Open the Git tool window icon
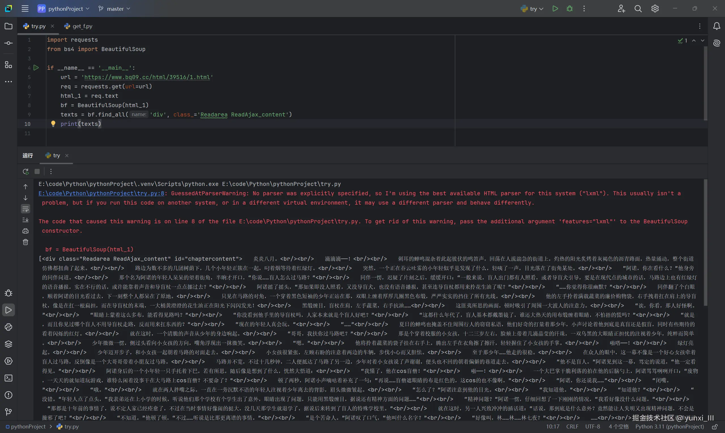This screenshot has height=433, width=725. pos(8,412)
